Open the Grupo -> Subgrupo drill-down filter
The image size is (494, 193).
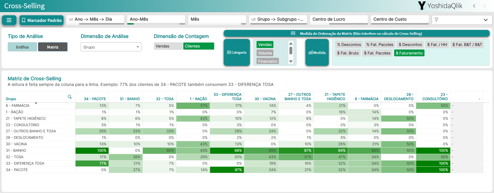click(278, 19)
